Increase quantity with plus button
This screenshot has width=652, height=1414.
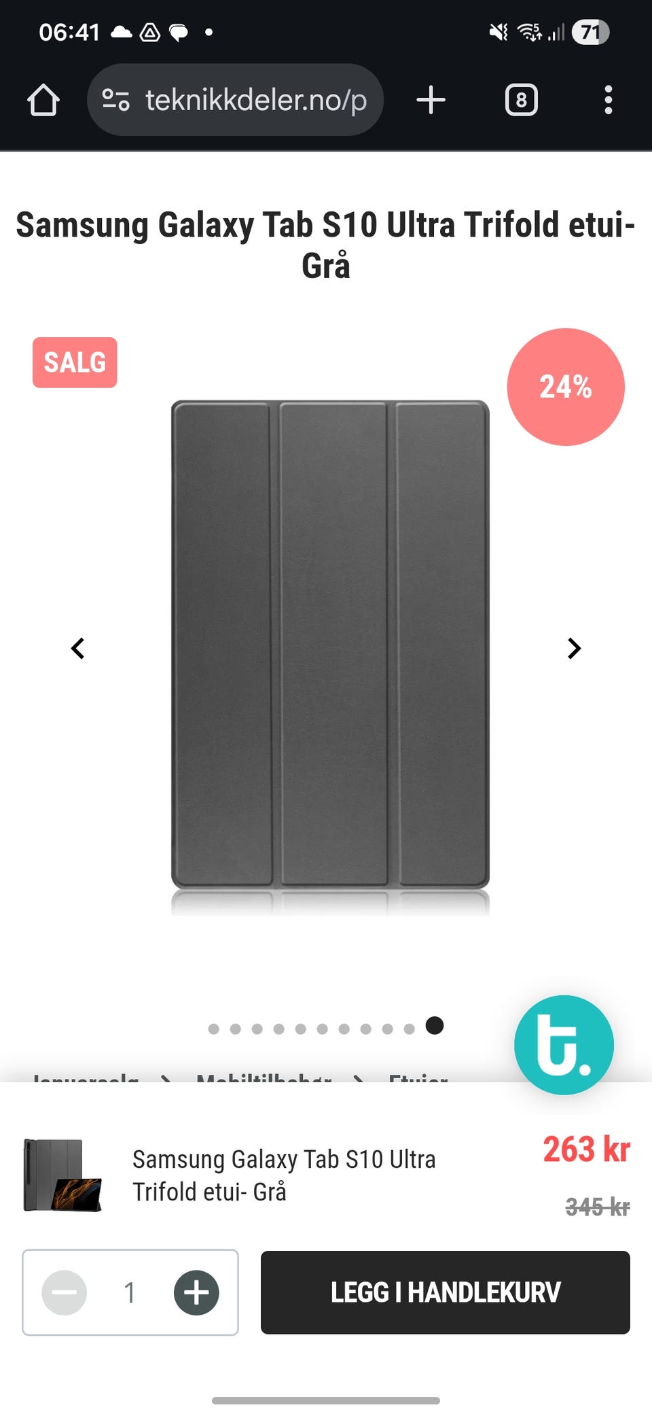coord(196,1292)
